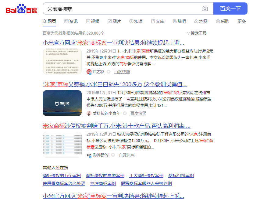
Task: Open the first result's document thumbnail
Action: pos(62,61)
